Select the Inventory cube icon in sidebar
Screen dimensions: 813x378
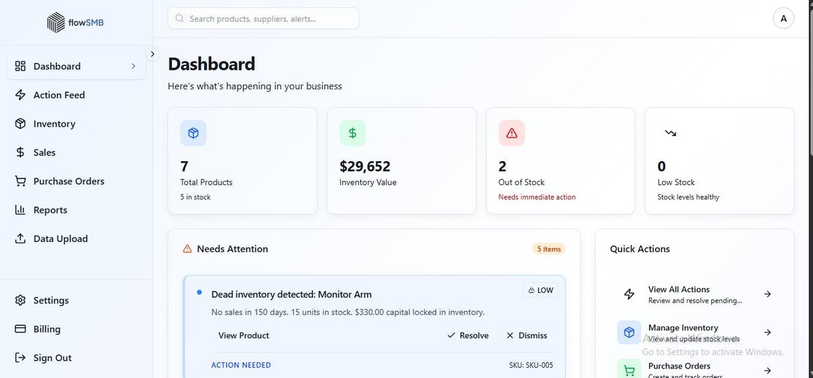pyautogui.click(x=20, y=124)
